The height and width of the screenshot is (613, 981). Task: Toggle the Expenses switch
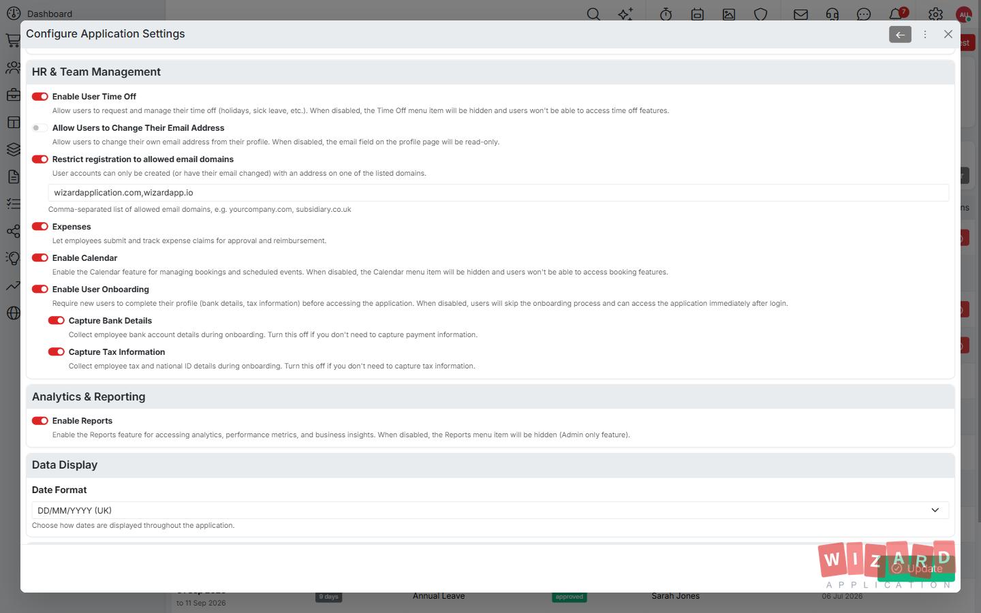coord(40,227)
